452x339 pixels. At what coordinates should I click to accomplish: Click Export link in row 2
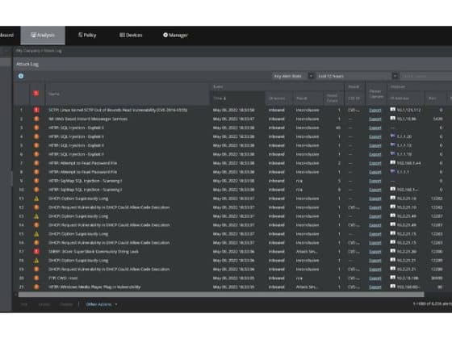[375, 119]
